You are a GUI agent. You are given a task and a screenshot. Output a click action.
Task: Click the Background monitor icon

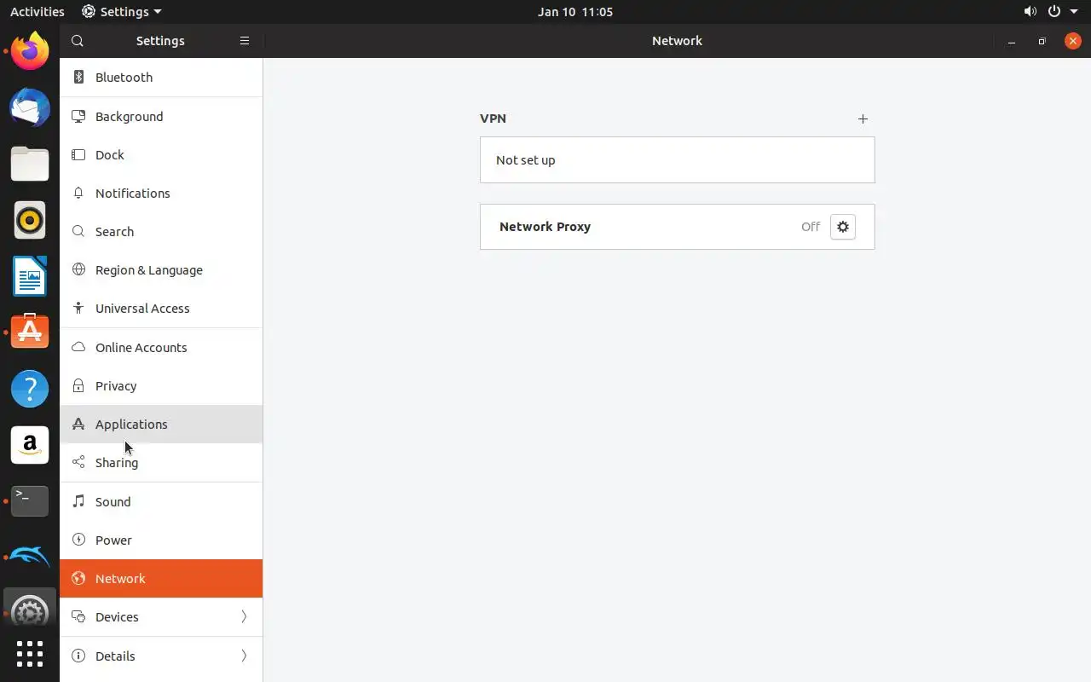pos(78,116)
